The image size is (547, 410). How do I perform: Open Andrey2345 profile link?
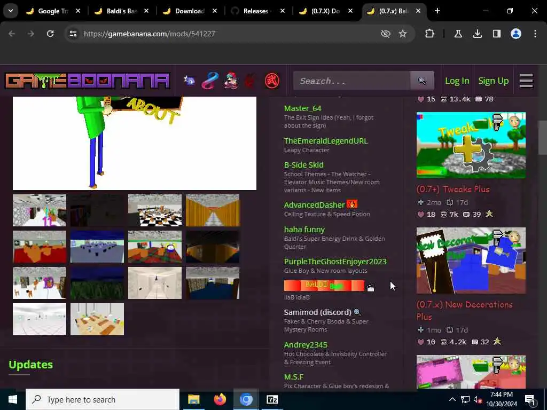[x=306, y=345]
